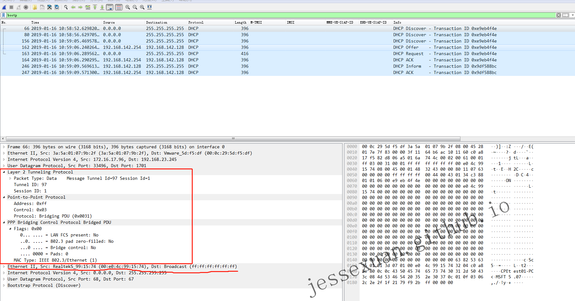Select the Session ID: 1 field
Image resolution: width=575 pixels, height=301 pixels.
(x=30, y=191)
